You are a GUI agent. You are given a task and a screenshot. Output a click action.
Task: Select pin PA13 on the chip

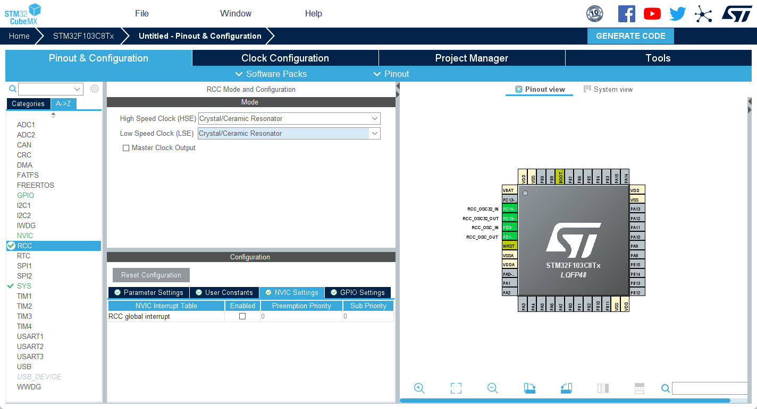[637, 209]
